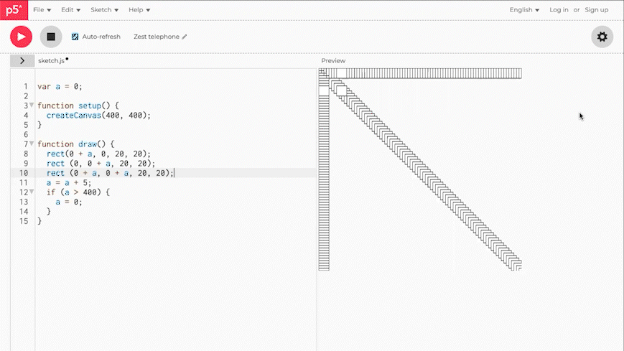624x351 pixels.
Task: Open the Edit menu
Action: pyautogui.click(x=70, y=10)
